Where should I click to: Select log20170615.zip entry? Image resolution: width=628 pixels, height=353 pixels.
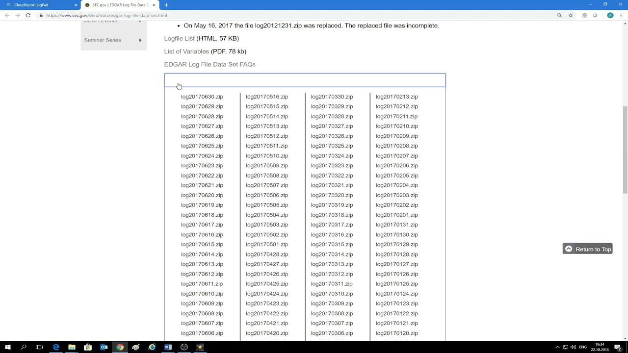point(202,245)
